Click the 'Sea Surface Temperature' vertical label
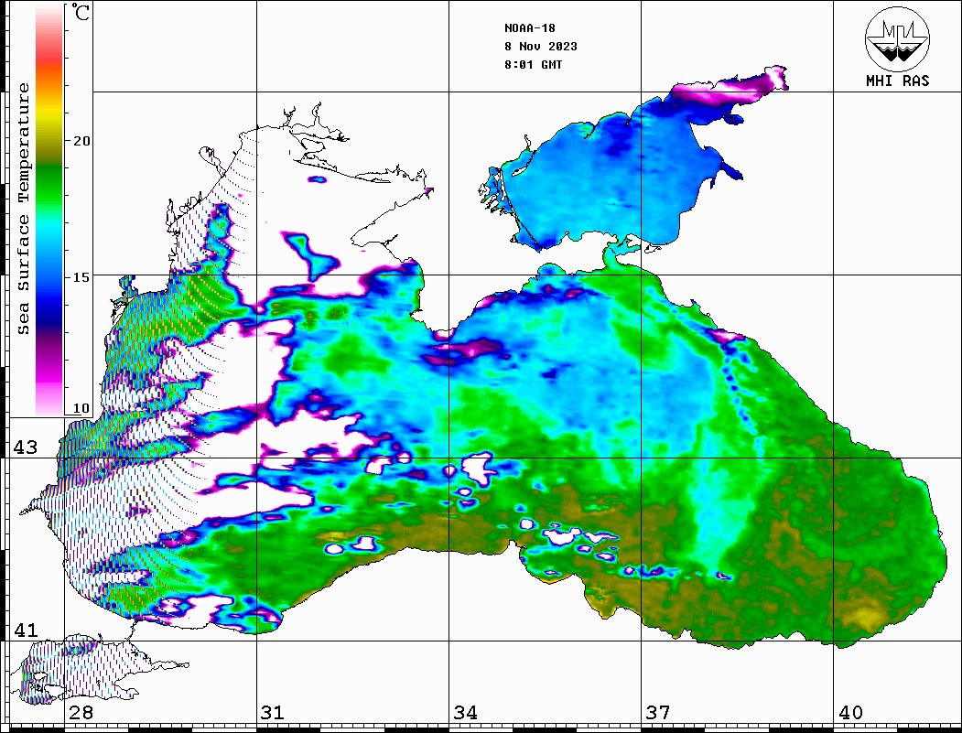Viewport: 962px width, 733px height. click(23, 209)
